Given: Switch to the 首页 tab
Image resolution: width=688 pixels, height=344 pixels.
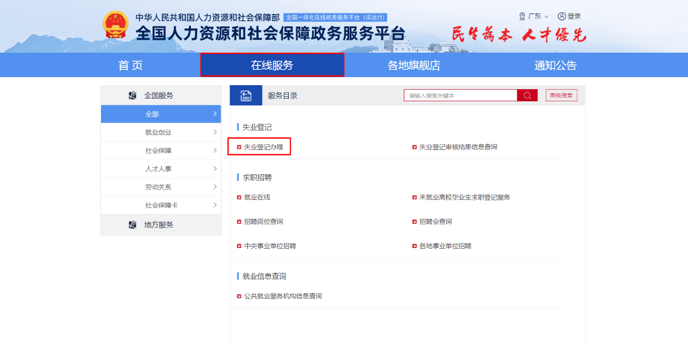Looking at the screenshot, I should coord(131,66).
